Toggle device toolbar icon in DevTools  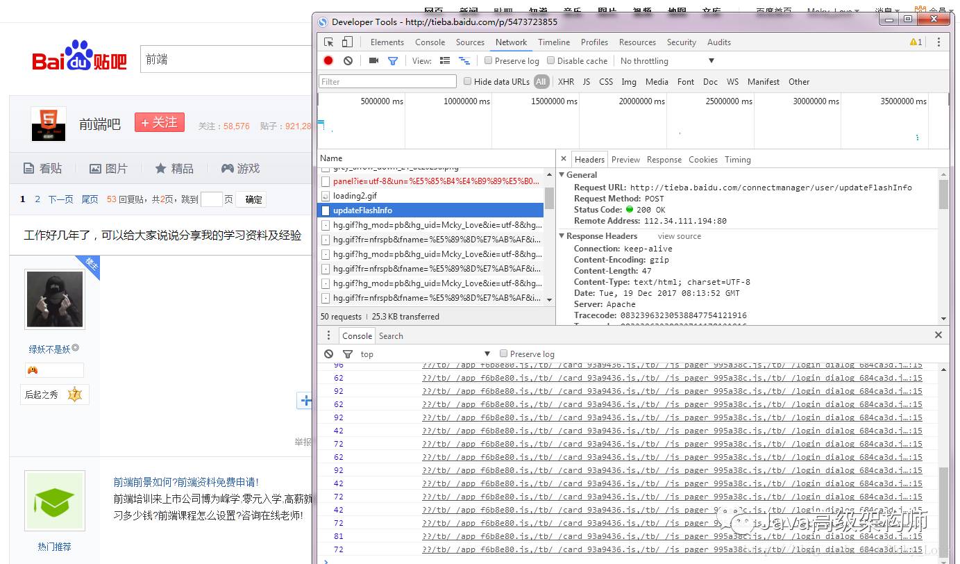(x=347, y=42)
